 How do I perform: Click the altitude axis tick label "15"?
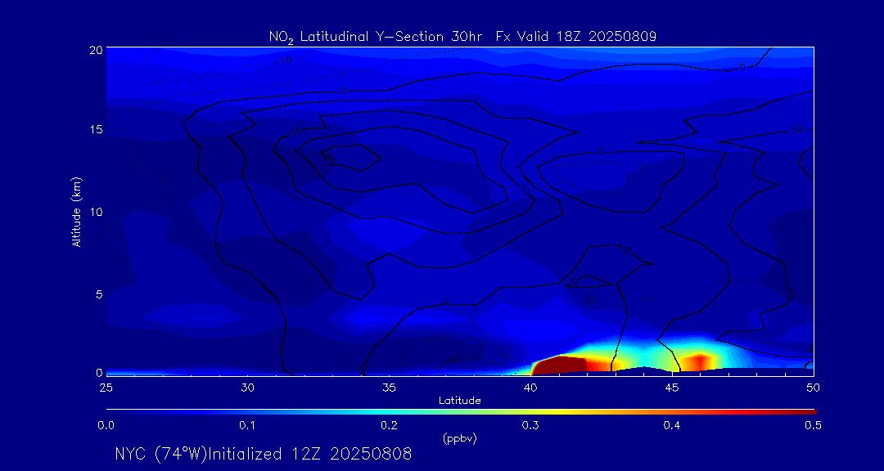[95, 129]
